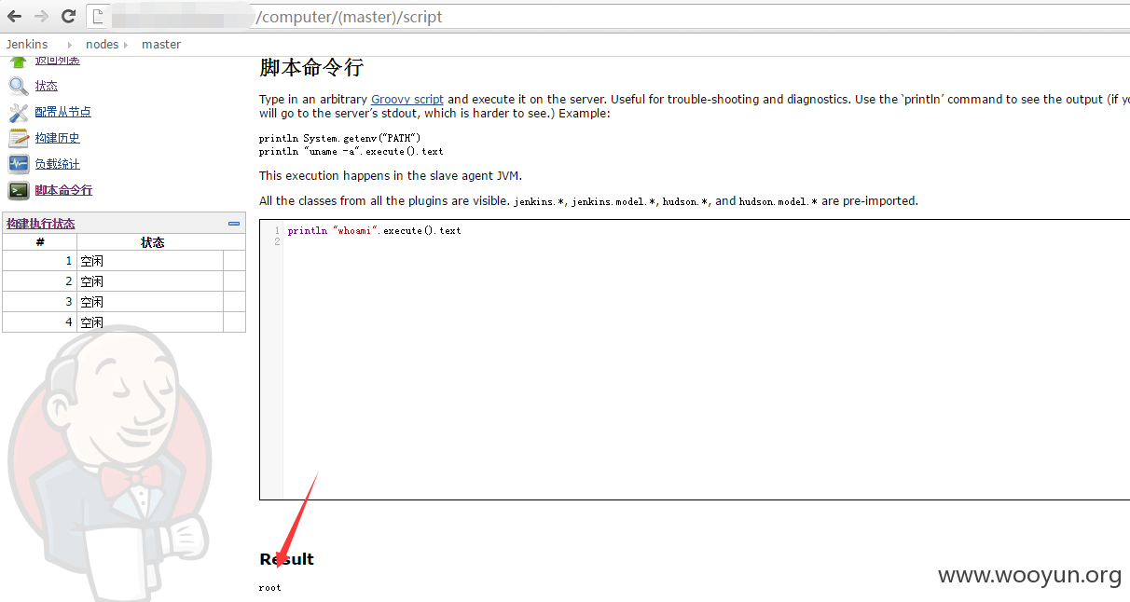Click the notepad 构建历史 icon
Image resolution: width=1130 pixels, height=602 pixels.
(x=19, y=138)
